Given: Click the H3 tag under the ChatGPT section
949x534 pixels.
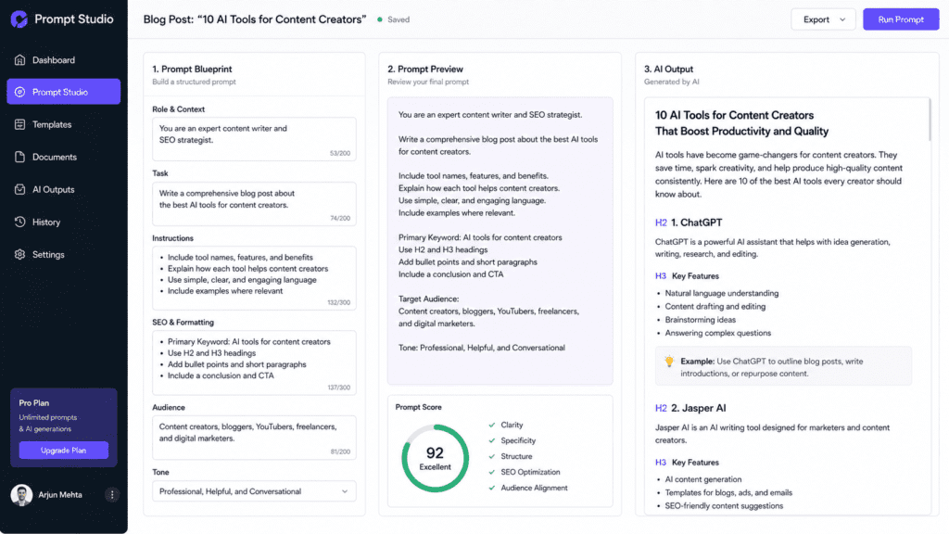Looking at the screenshot, I should (661, 276).
